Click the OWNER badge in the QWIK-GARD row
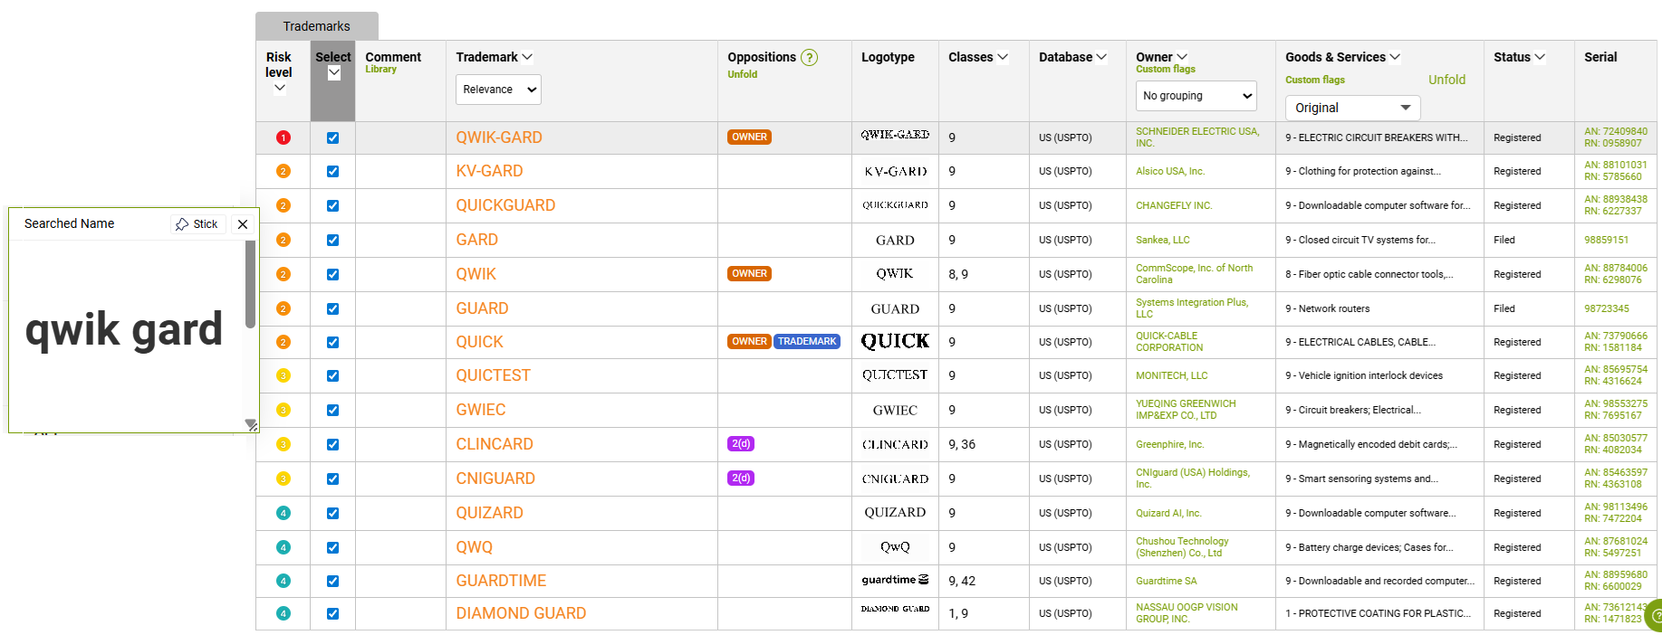 point(749,137)
